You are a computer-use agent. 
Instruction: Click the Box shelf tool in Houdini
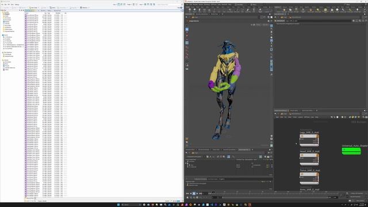pyautogui.click(x=190, y=10)
